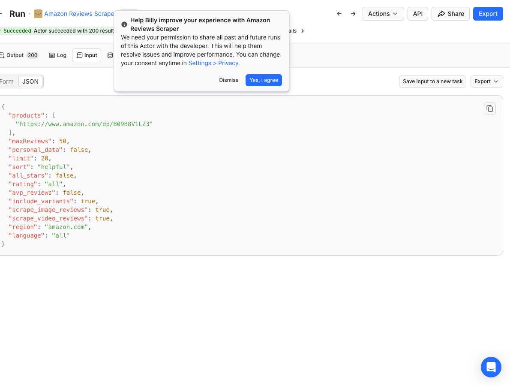Expand run details chevron arrow

(x=303, y=31)
